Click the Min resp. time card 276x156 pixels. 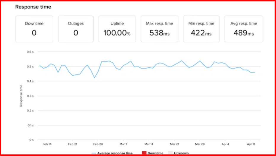(201, 29)
